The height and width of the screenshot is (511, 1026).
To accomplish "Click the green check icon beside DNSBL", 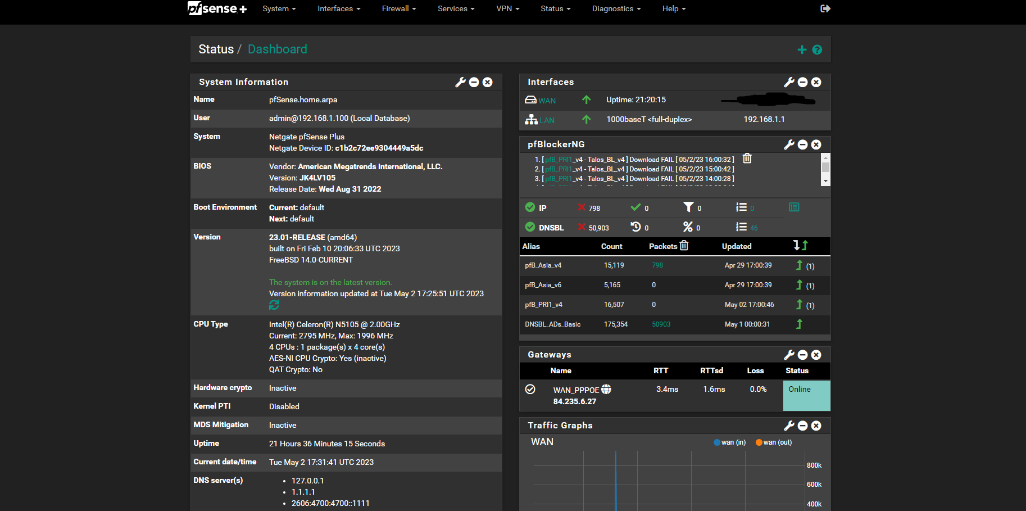I will click(530, 227).
